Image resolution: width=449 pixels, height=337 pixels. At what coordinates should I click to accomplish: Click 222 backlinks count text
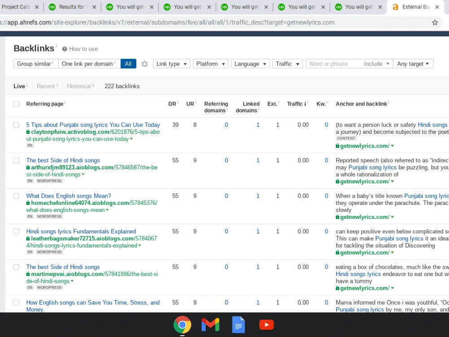click(122, 86)
